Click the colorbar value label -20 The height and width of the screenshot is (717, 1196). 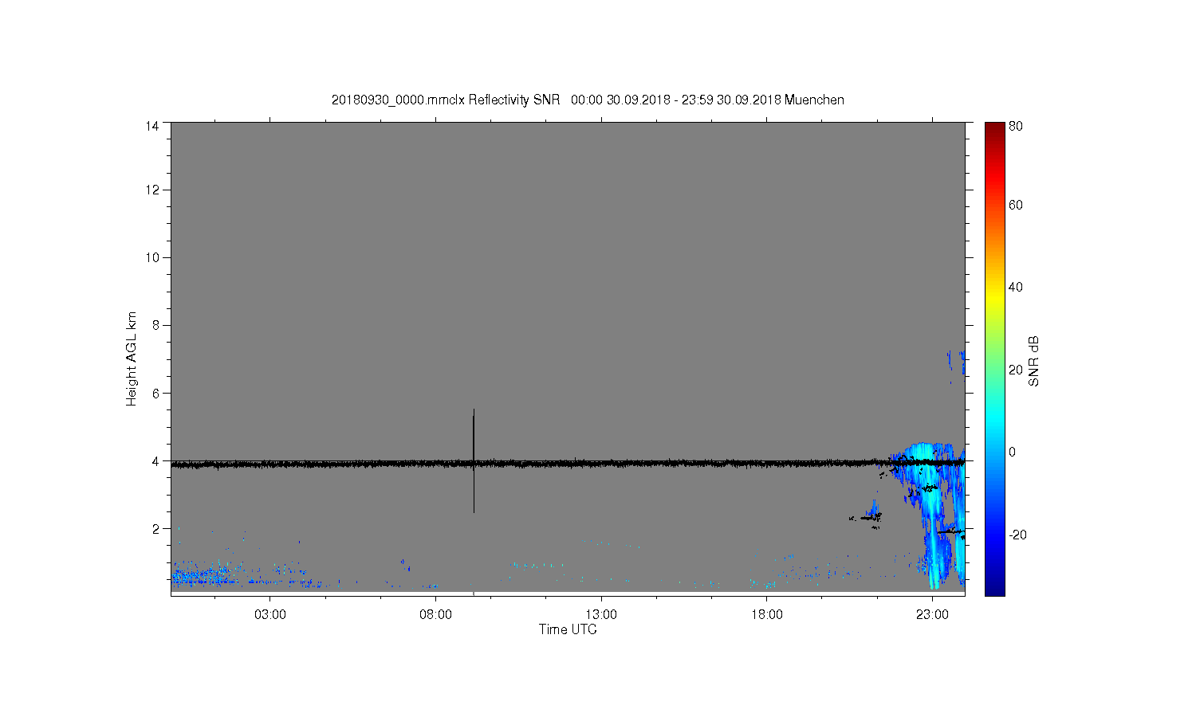pos(1017,535)
